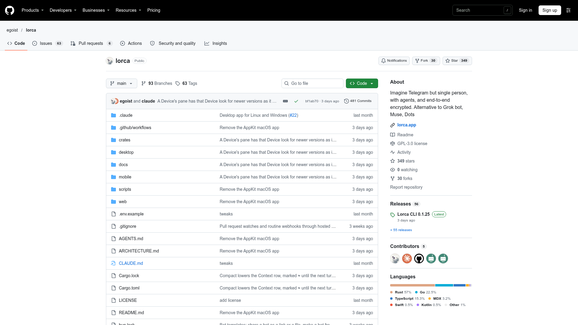Click the lorca repository avatar
The height and width of the screenshot is (325, 578).
[110, 61]
